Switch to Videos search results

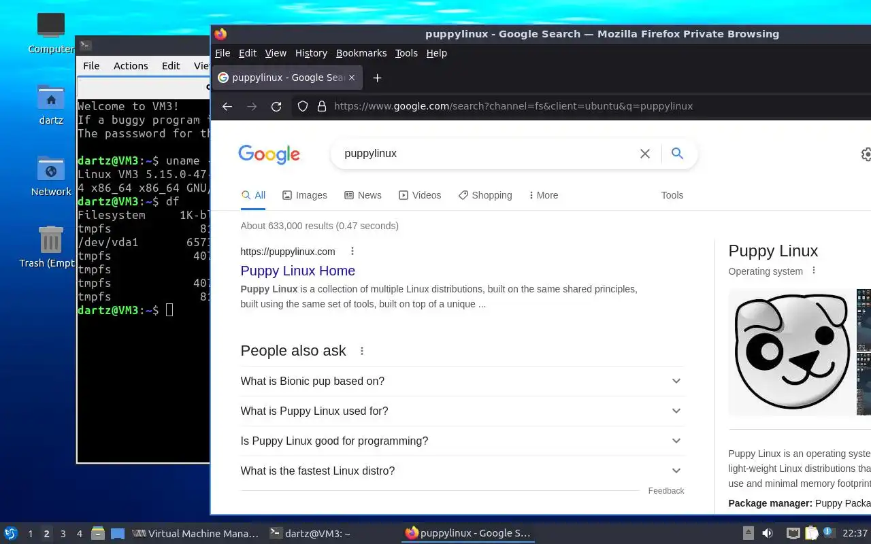(420, 195)
